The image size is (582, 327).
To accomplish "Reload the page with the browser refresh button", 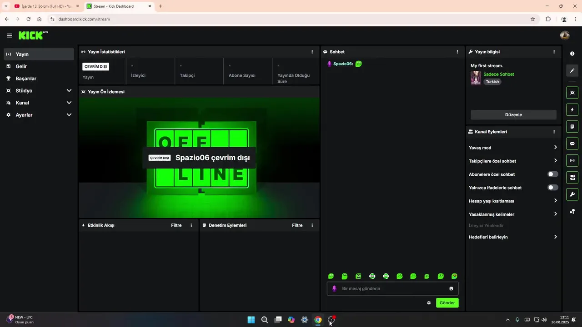I will click(28, 19).
